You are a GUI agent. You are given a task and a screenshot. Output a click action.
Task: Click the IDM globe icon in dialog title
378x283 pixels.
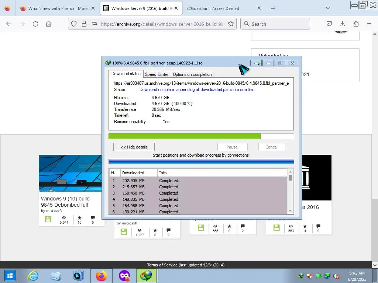pos(108,63)
